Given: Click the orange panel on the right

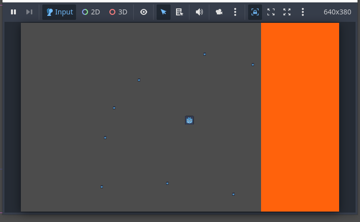Looking at the screenshot, I should point(300,117).
